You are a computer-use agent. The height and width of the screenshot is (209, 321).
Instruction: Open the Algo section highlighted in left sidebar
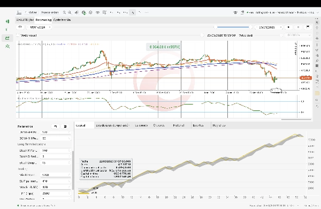click(7, 38)
